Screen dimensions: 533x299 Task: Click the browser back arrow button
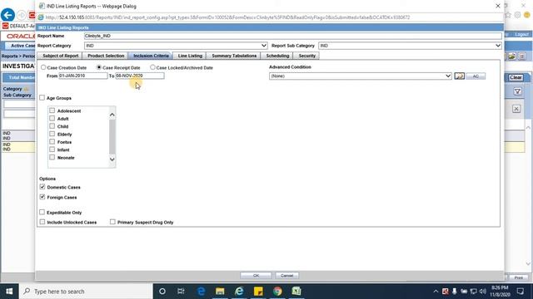(7, 15)
